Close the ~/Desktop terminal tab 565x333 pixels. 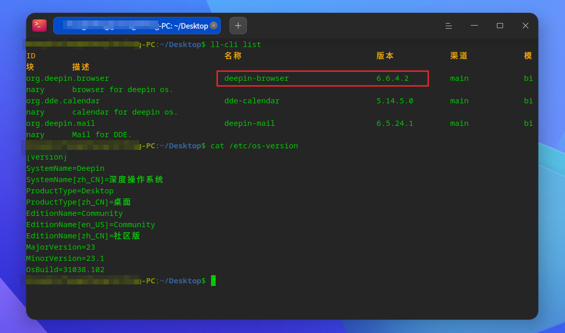(x=214, y=26)
